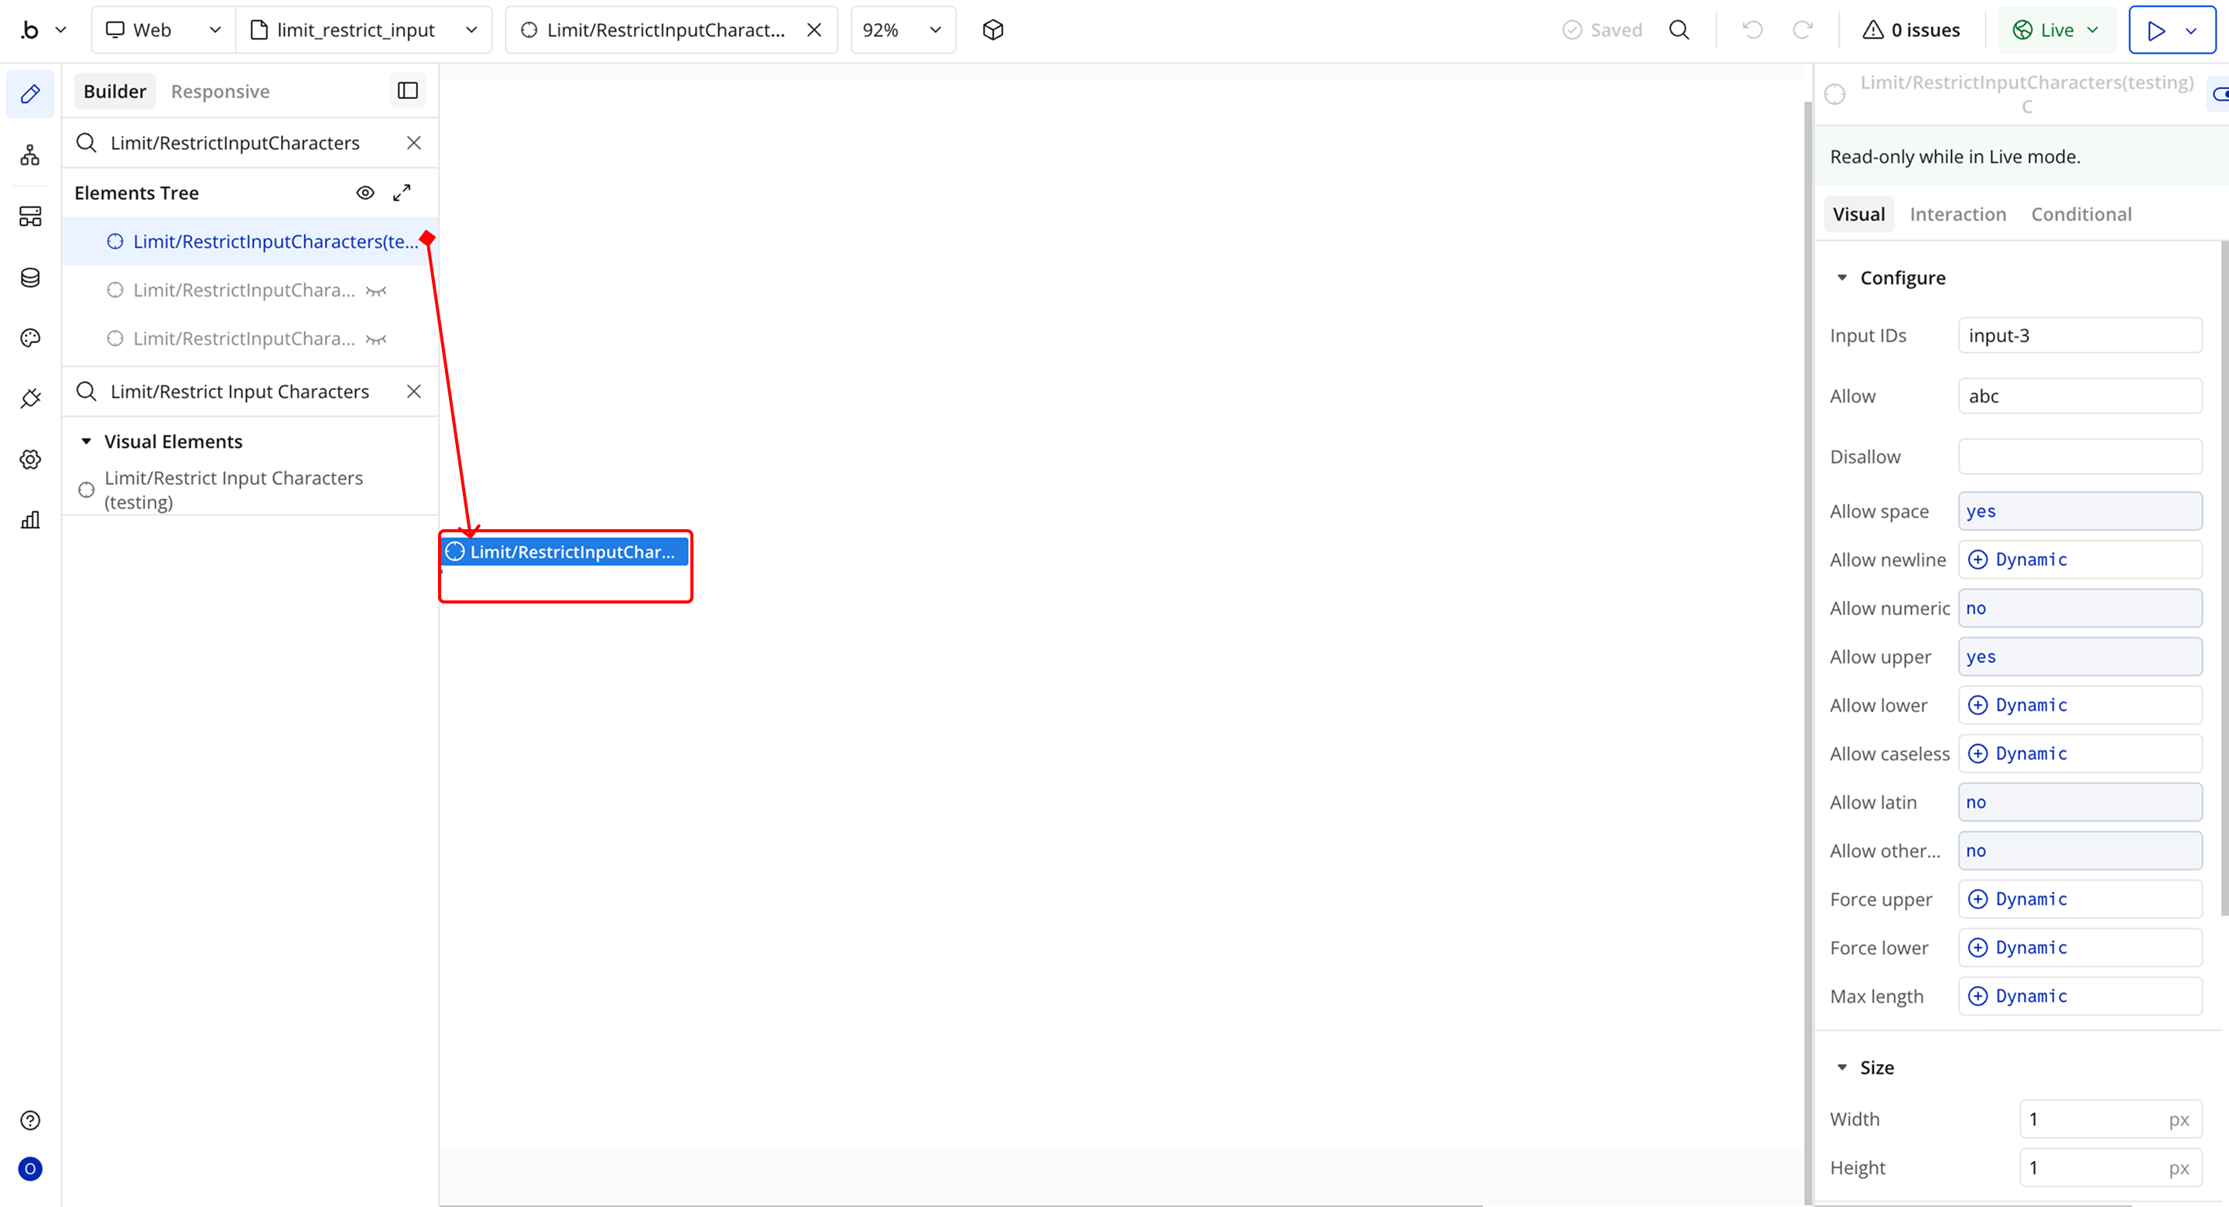Open the limit_restrict_input page dropdown
This screenshot has width=2229, height=1207.
click(x=365, y=30)
